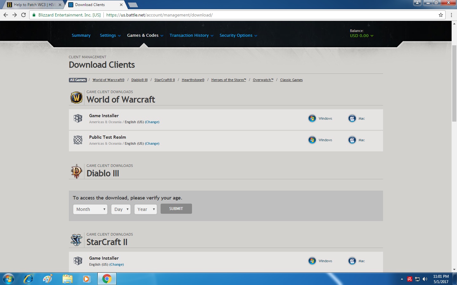Select the All Games filter
457x285 pixels.
78,80
